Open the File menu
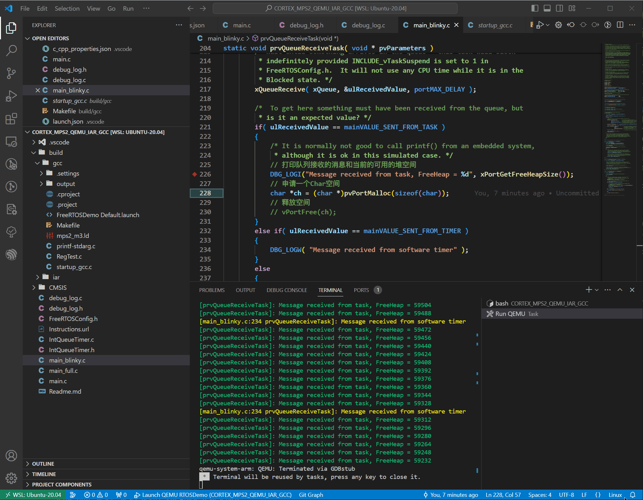Image resolution: width=643 pixels, height=500 pixels. pos(25,8)
